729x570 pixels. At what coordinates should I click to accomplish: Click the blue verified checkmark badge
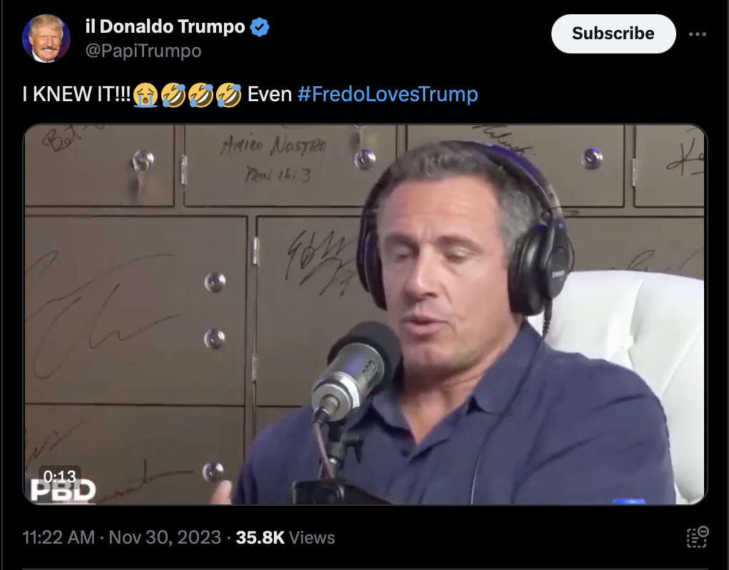pos(260,27)
